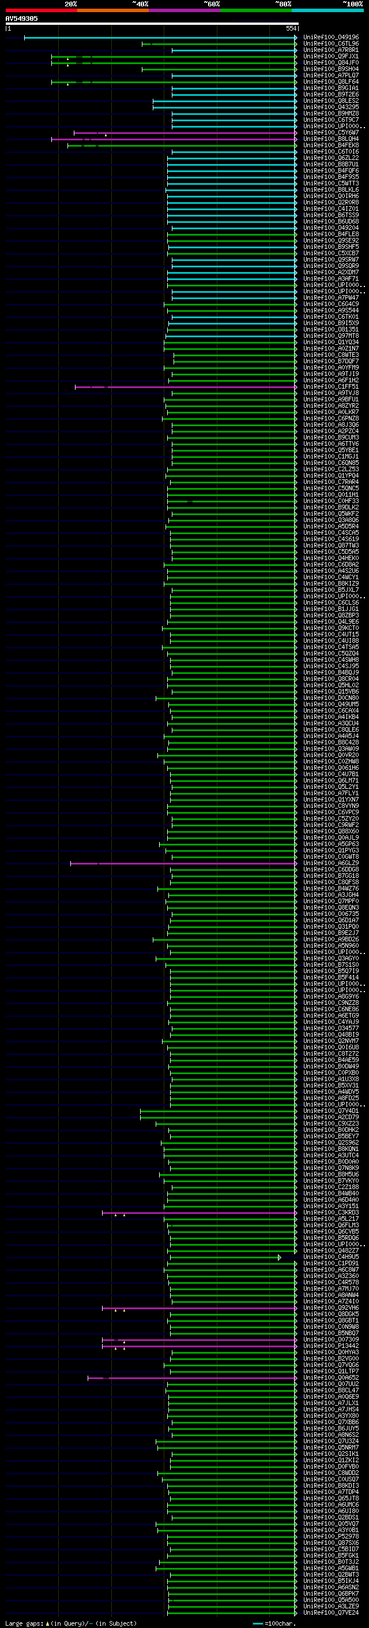This screenshot has height=1628, width=369.
Task: Click the cyan ~100% identity legend bar
Action: [328, 10]
